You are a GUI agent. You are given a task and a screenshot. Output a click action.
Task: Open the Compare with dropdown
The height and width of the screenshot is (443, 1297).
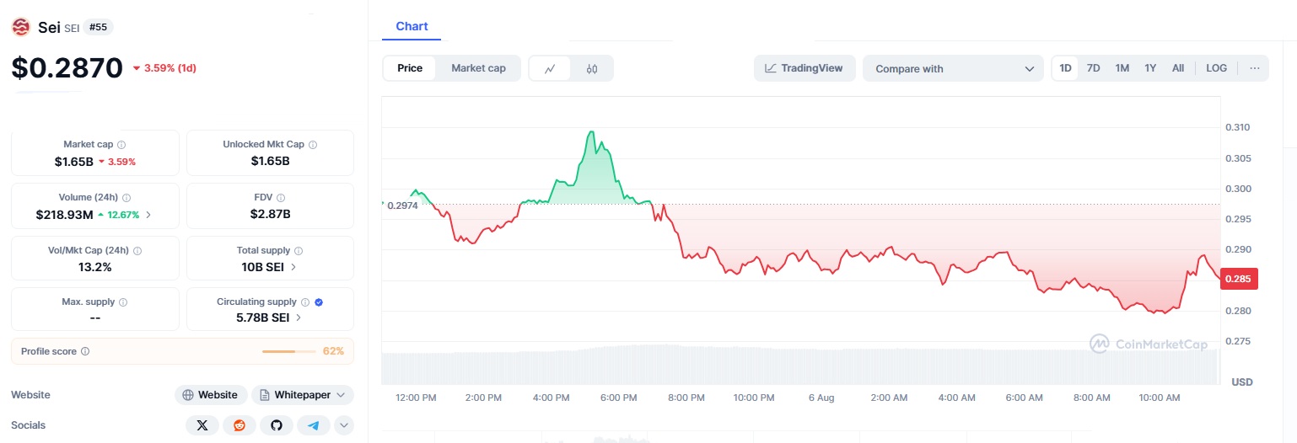[954, 69]
